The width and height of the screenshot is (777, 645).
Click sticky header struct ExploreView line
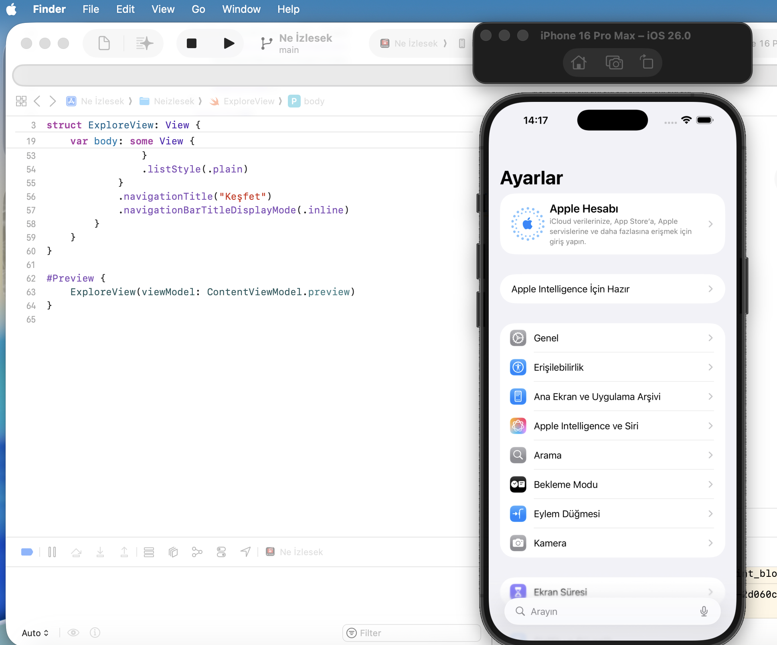point(123,125)
